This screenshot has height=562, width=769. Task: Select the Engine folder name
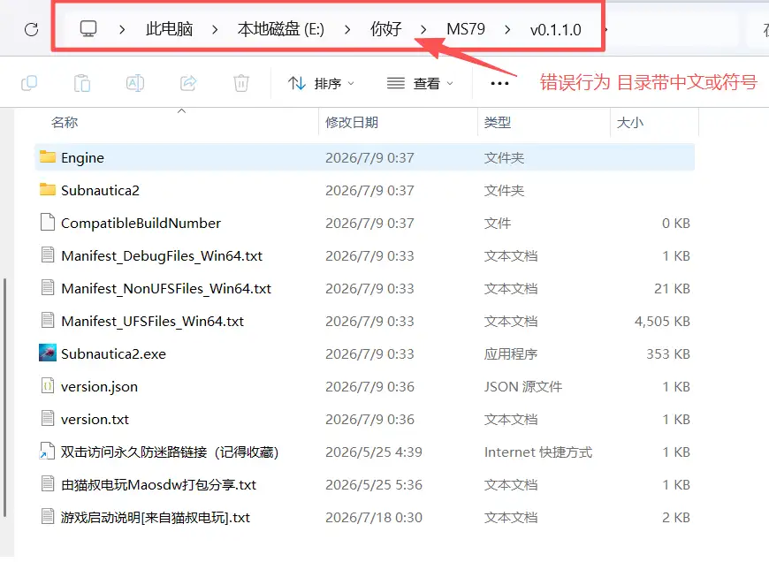coord(82,158)
